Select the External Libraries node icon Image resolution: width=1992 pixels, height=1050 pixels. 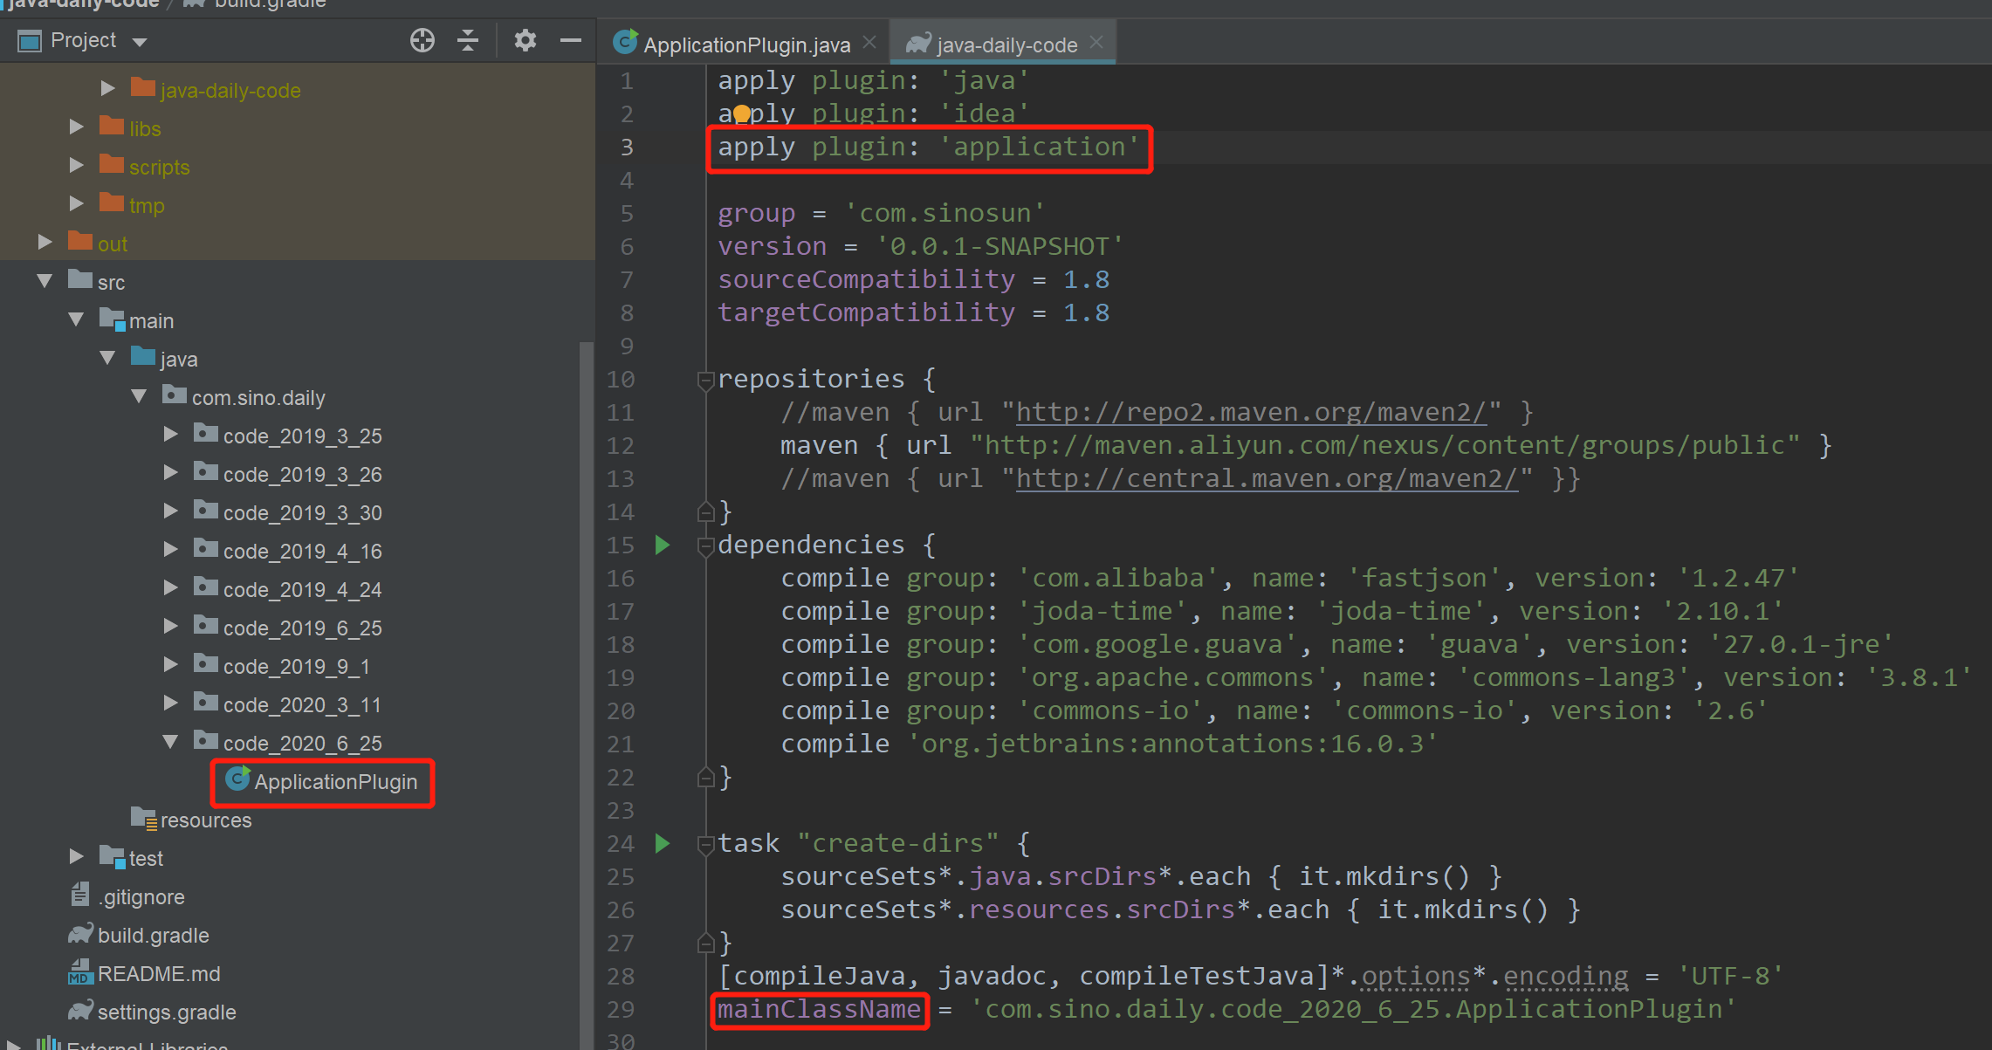pos(50,1044)
